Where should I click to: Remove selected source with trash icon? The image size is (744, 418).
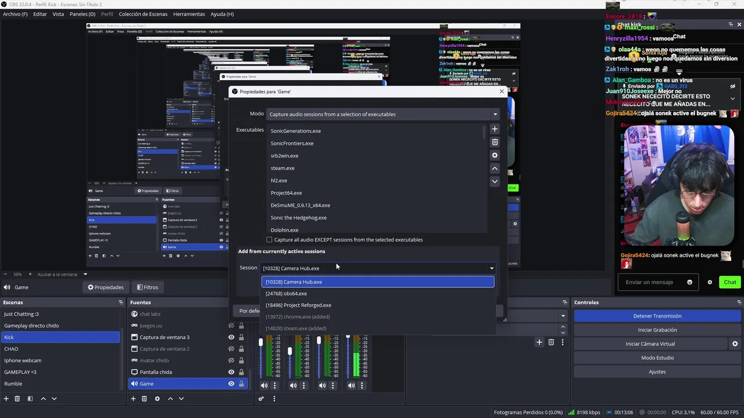click(x=144, y=399)
